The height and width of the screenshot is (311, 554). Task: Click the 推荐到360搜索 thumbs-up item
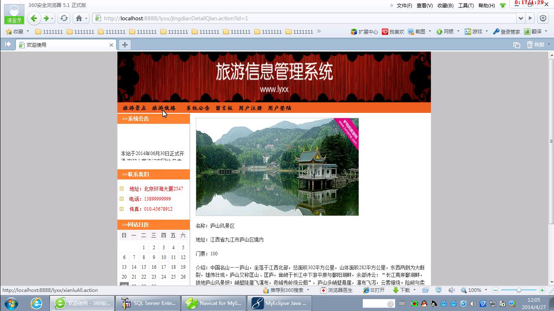tap(283, 290)
